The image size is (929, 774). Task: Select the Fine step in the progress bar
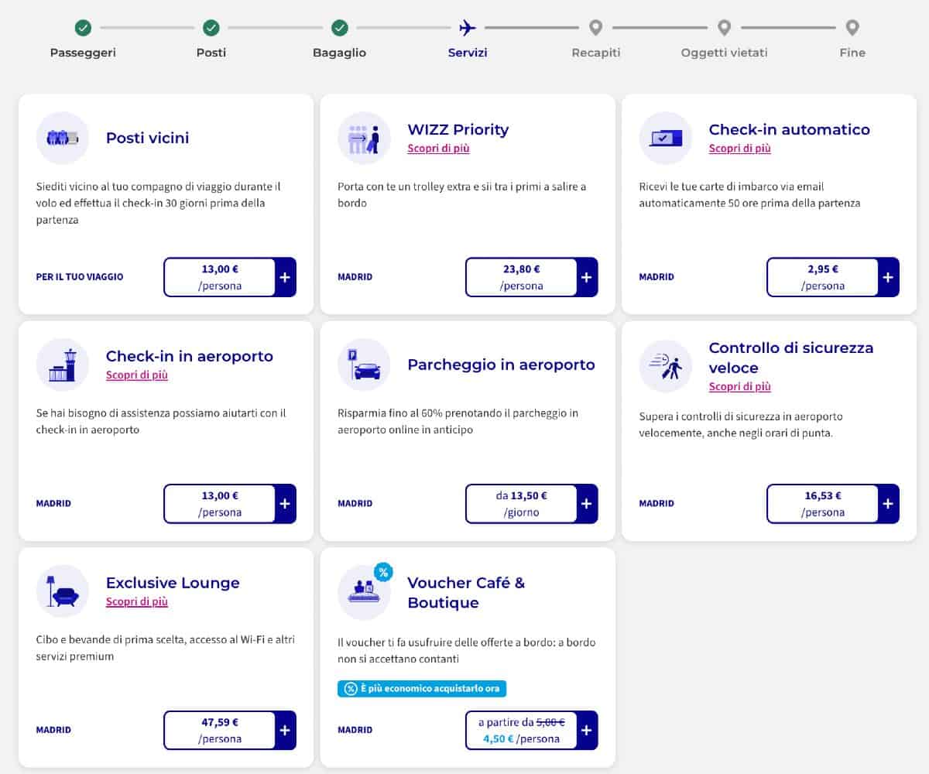(852, 28)
